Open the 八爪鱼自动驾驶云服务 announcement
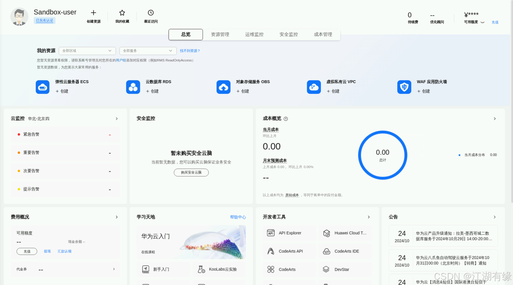Screen dimensions: 513x285 [443, 260]
